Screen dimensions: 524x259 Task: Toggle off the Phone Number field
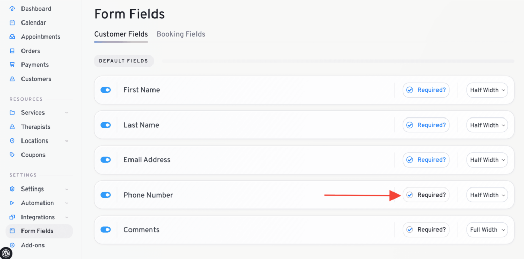(x=106, y=195)
